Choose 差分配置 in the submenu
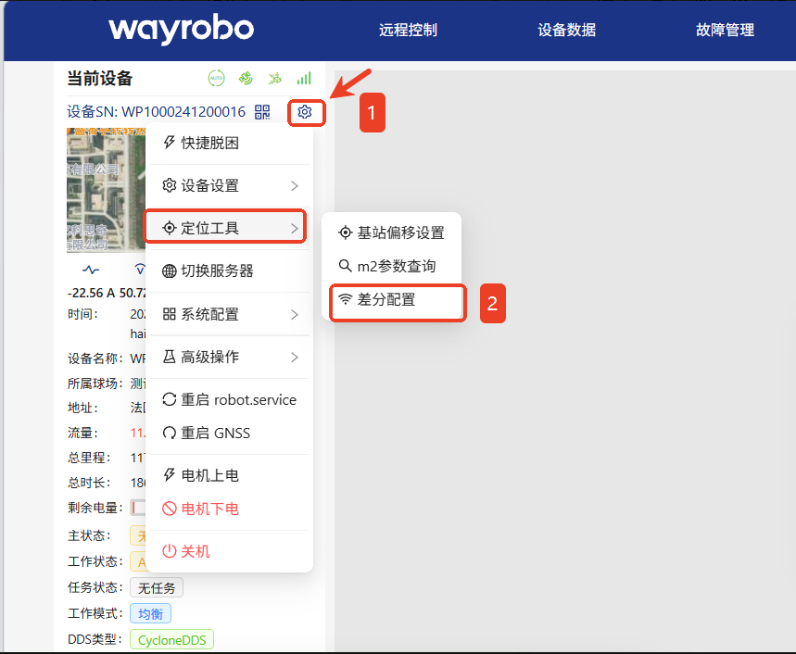 (391, 299)
